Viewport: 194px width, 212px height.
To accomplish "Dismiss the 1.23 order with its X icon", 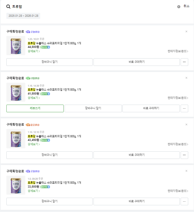I will tap(186, 31).
